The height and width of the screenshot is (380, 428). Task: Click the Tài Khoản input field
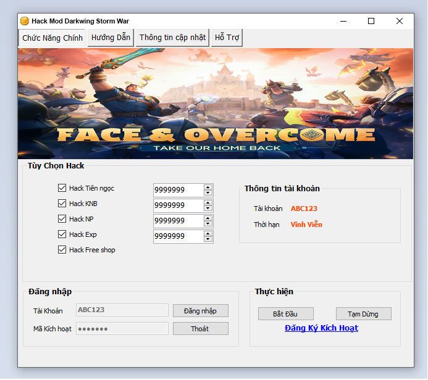tap(122, 310)
